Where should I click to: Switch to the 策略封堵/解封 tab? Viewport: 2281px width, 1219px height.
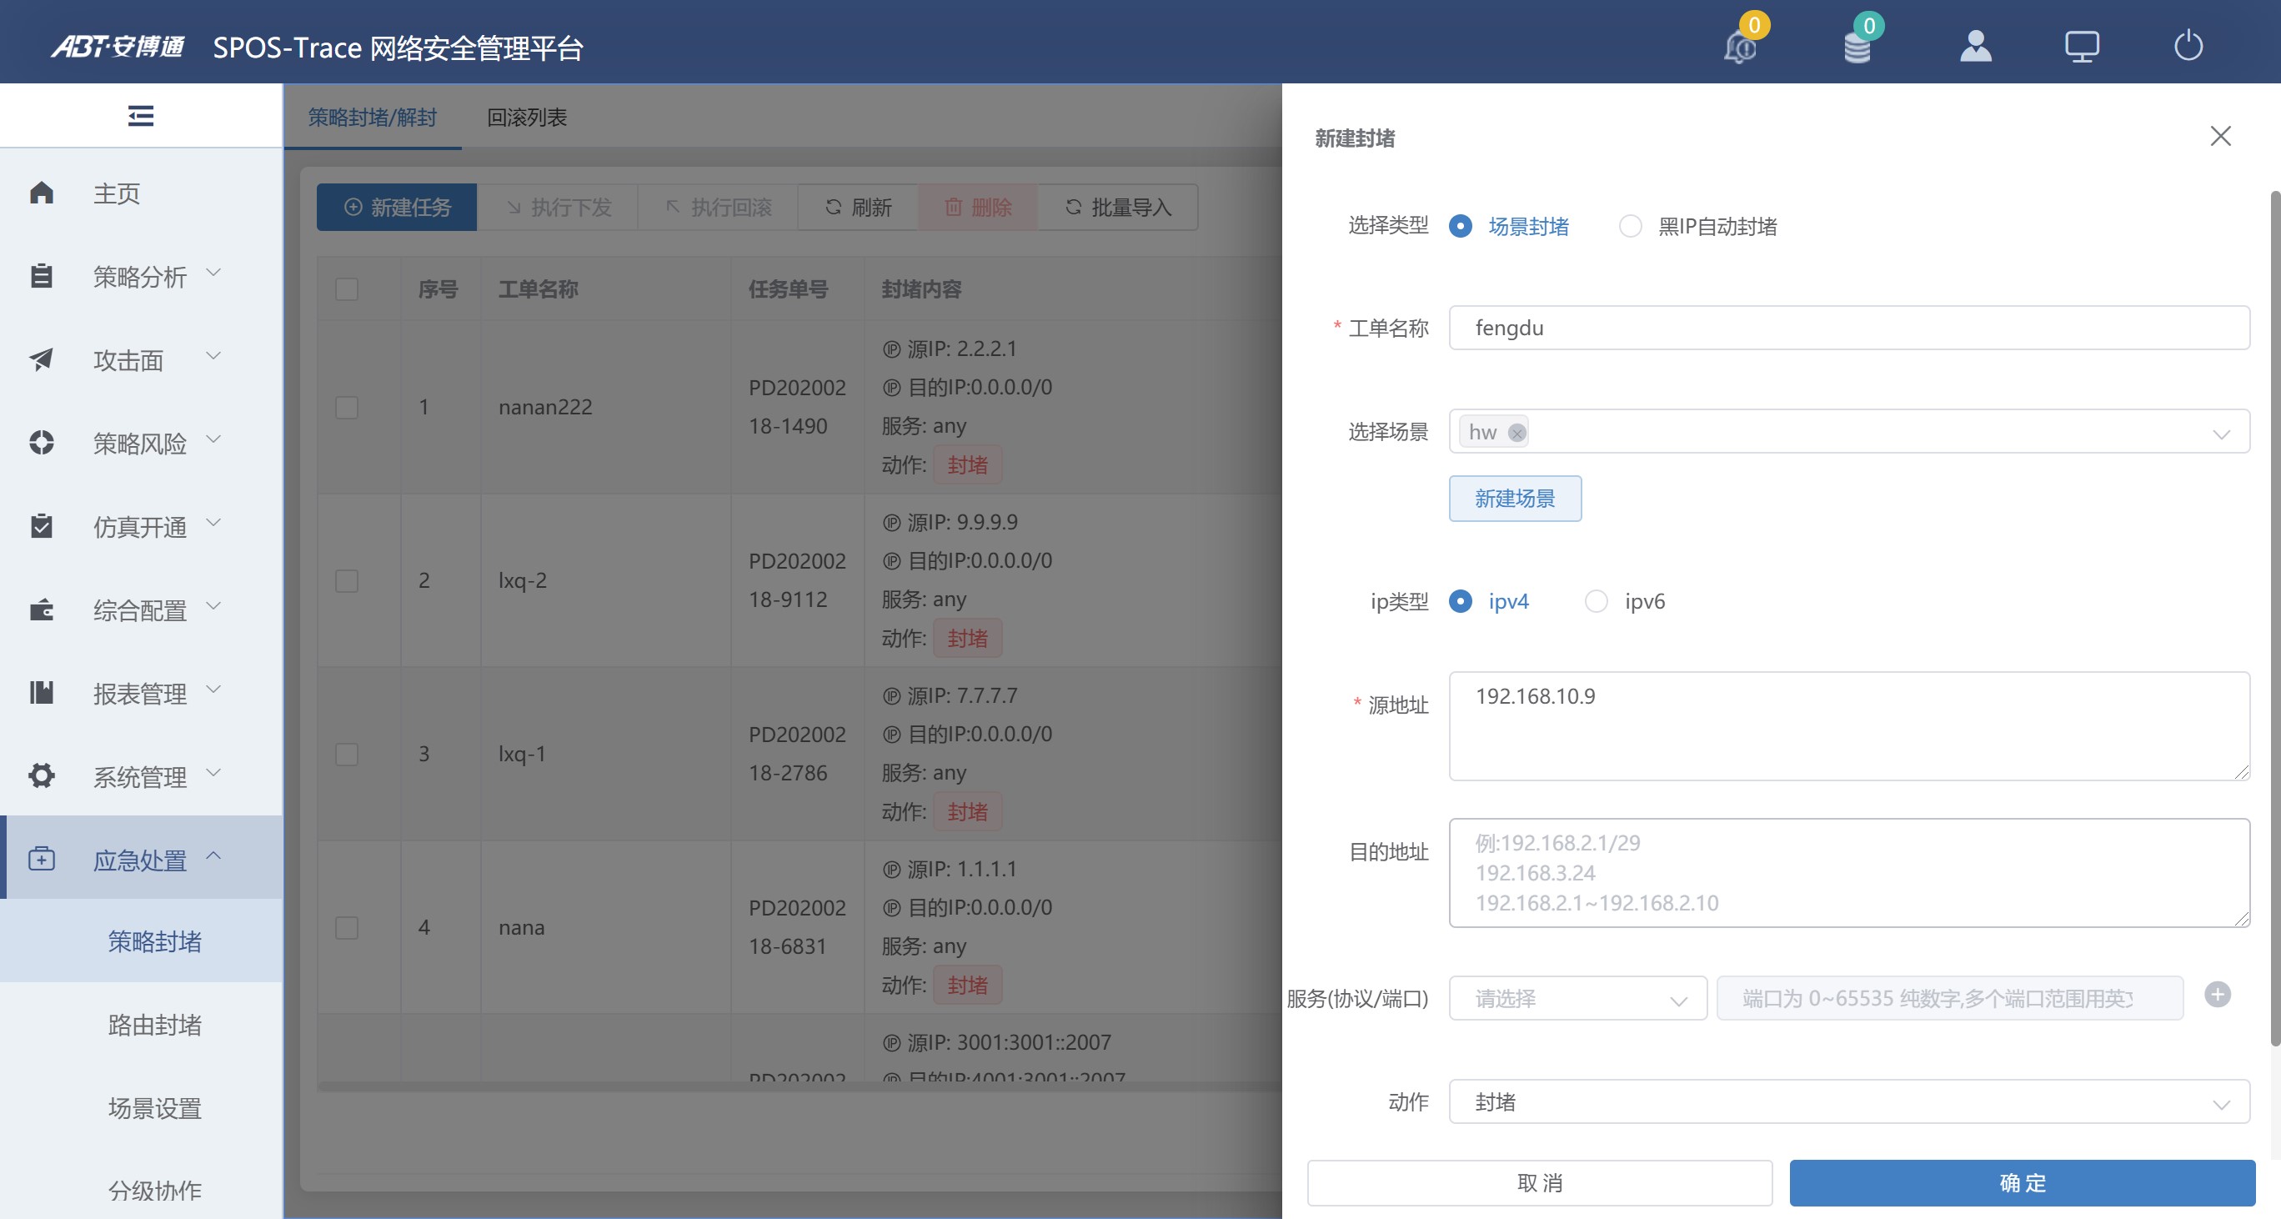(373, 117)
